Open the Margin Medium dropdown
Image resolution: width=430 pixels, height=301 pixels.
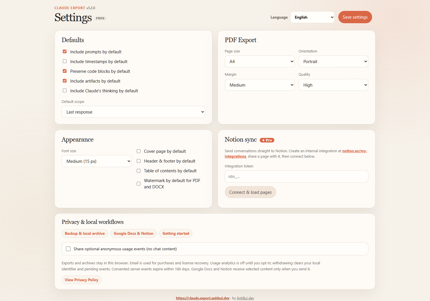[259, 85]
